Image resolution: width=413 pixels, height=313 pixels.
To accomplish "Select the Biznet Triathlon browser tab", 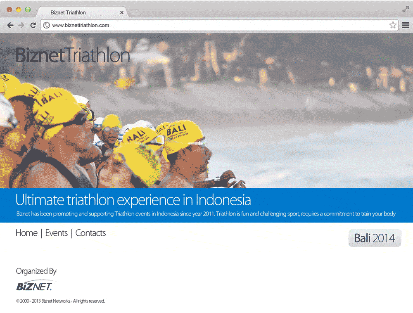I will pyautogui.click(x=82, y=12).
